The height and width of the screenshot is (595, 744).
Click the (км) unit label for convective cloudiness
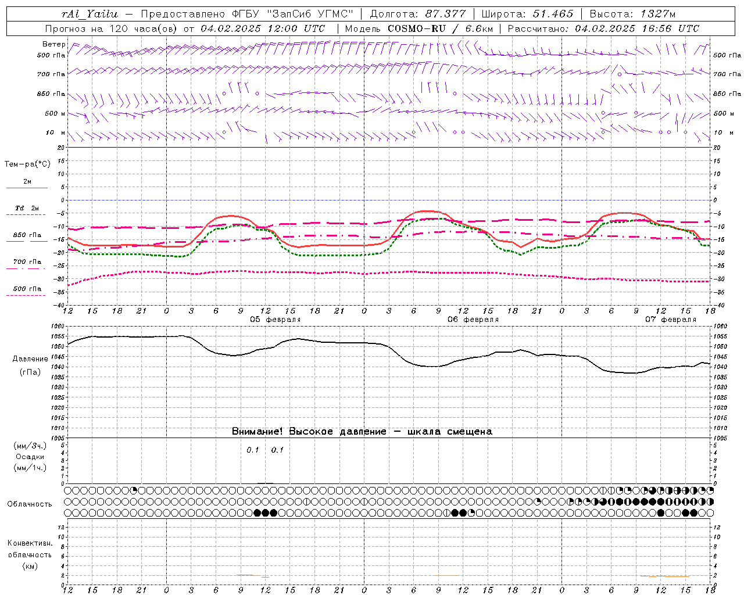(30, 566)
